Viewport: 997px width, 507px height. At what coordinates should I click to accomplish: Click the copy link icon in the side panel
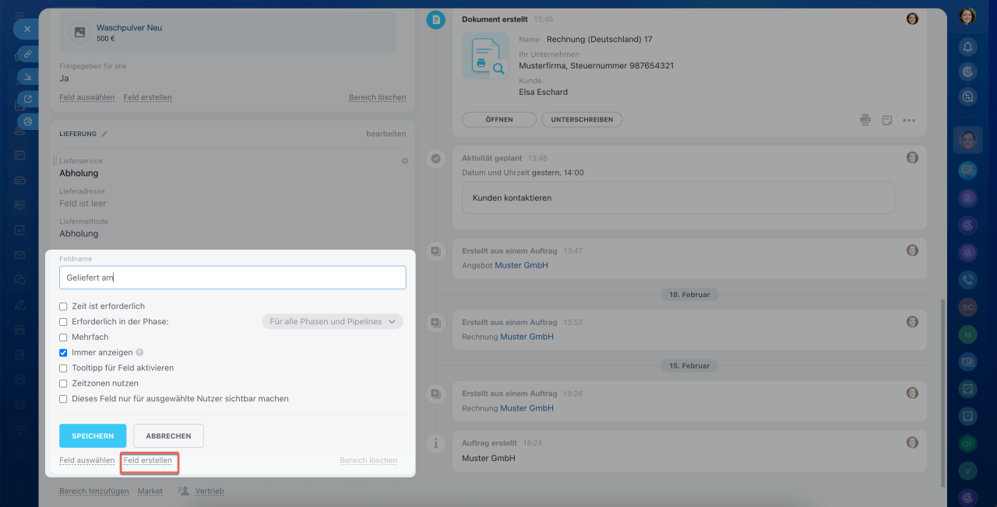pos(28,54)
